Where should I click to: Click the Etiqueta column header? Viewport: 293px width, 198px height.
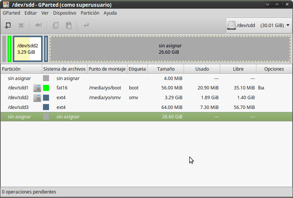point(137,69)
